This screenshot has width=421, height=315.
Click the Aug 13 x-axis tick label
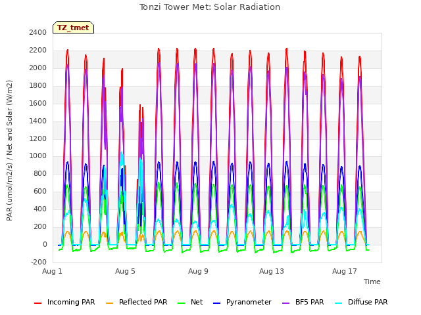pyautogui.click(x=272, y=271)
